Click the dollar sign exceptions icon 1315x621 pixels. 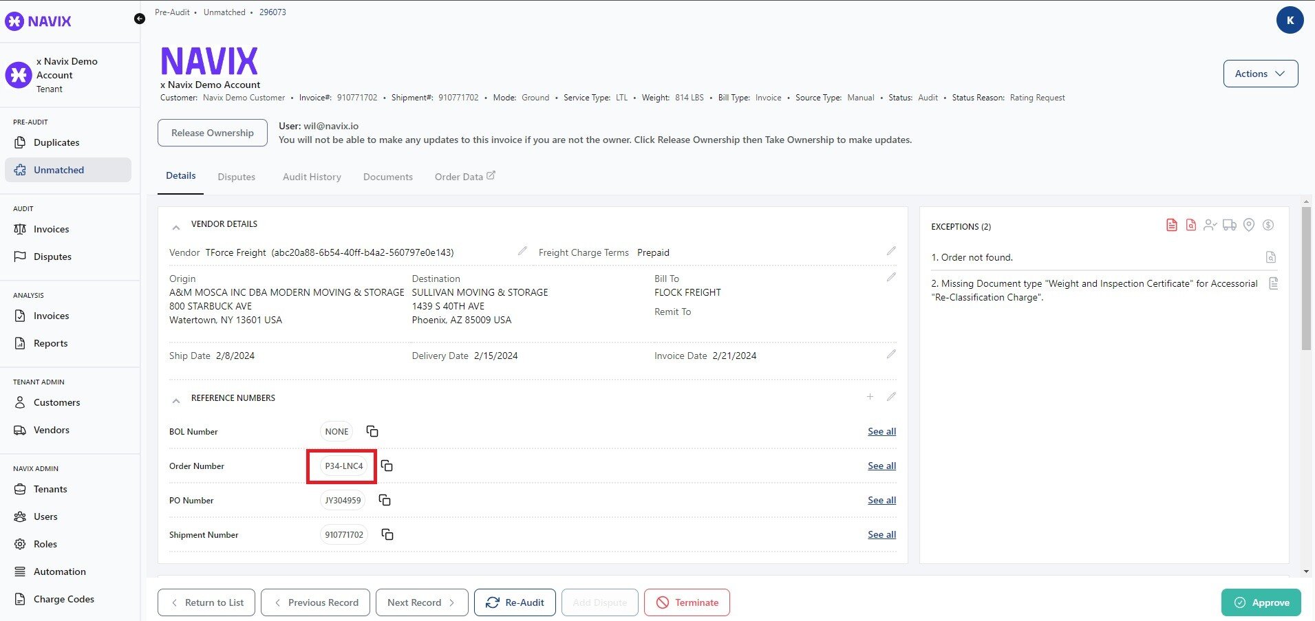point(1269,225)
